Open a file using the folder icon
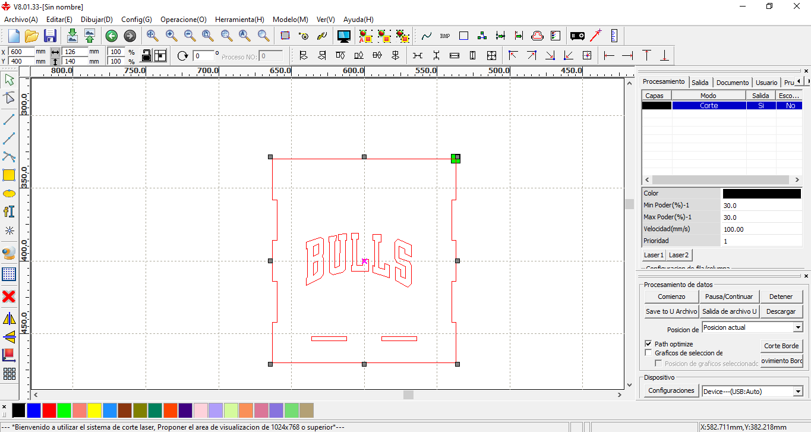 [31, 36]
